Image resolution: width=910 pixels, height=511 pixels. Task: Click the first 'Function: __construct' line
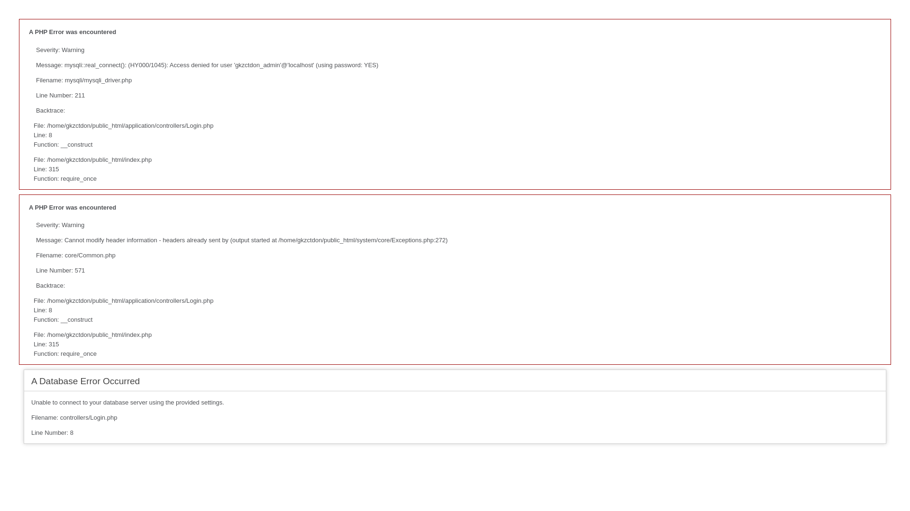(x=63, y=145)
